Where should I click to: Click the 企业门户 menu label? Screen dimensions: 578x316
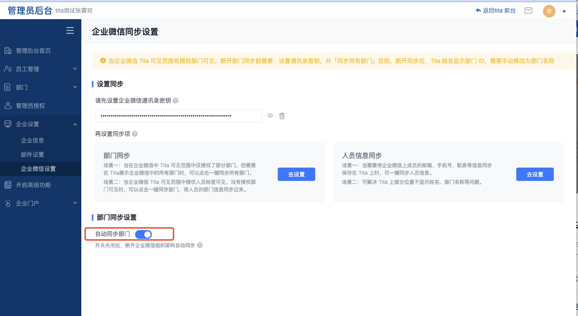(x=28, y=203)
